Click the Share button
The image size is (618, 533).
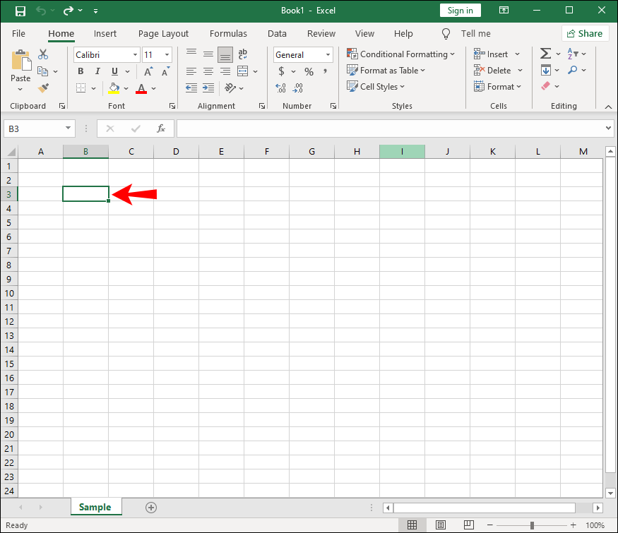(x=586, y=34)
